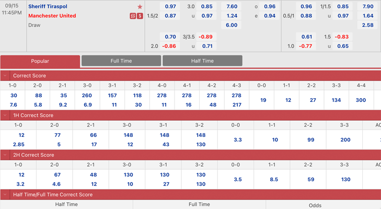Pick 2H Correct Score 2-0 odds 67
The width and height of the screenshot is (381, 209).
point(57,175)
